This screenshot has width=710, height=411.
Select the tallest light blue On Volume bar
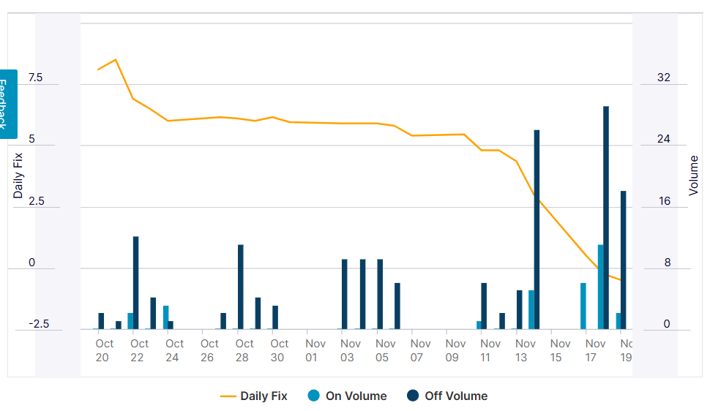(x=600, y=287)
